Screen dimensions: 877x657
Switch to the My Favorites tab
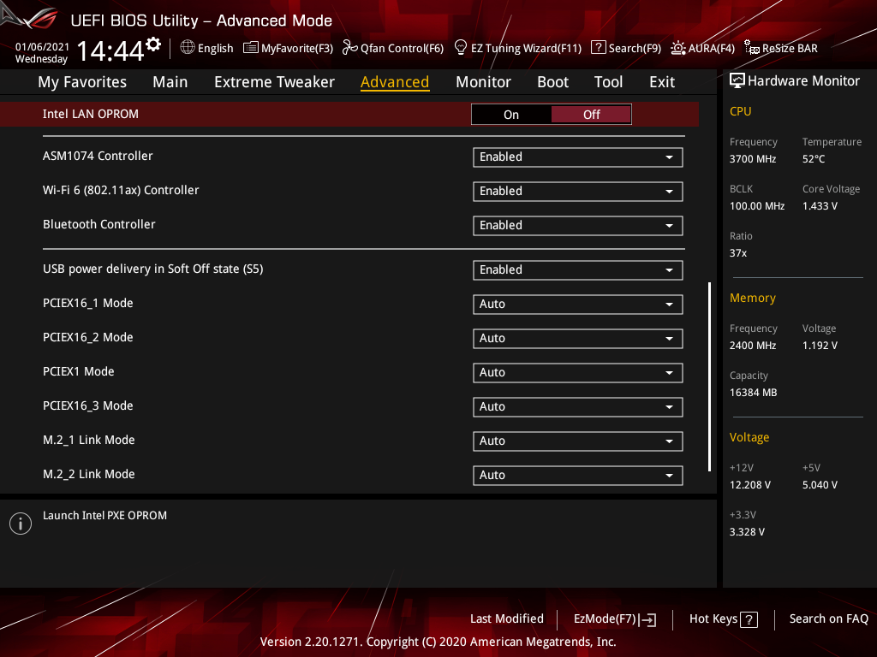pyautogui.click(x=82, y=82)
